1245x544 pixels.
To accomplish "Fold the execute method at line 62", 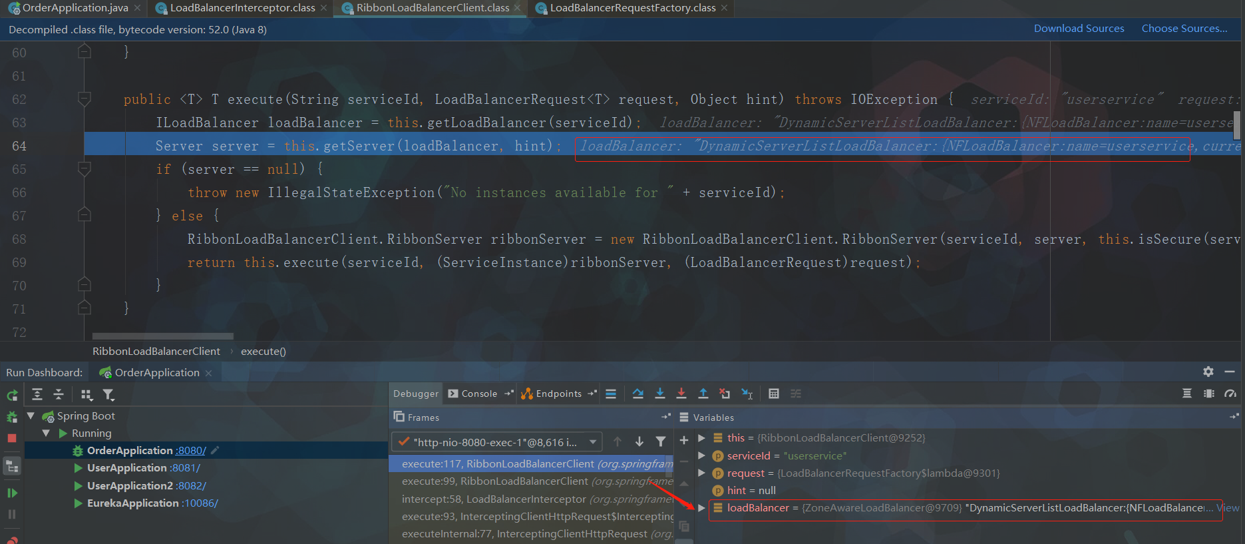I will coord(85,99).
